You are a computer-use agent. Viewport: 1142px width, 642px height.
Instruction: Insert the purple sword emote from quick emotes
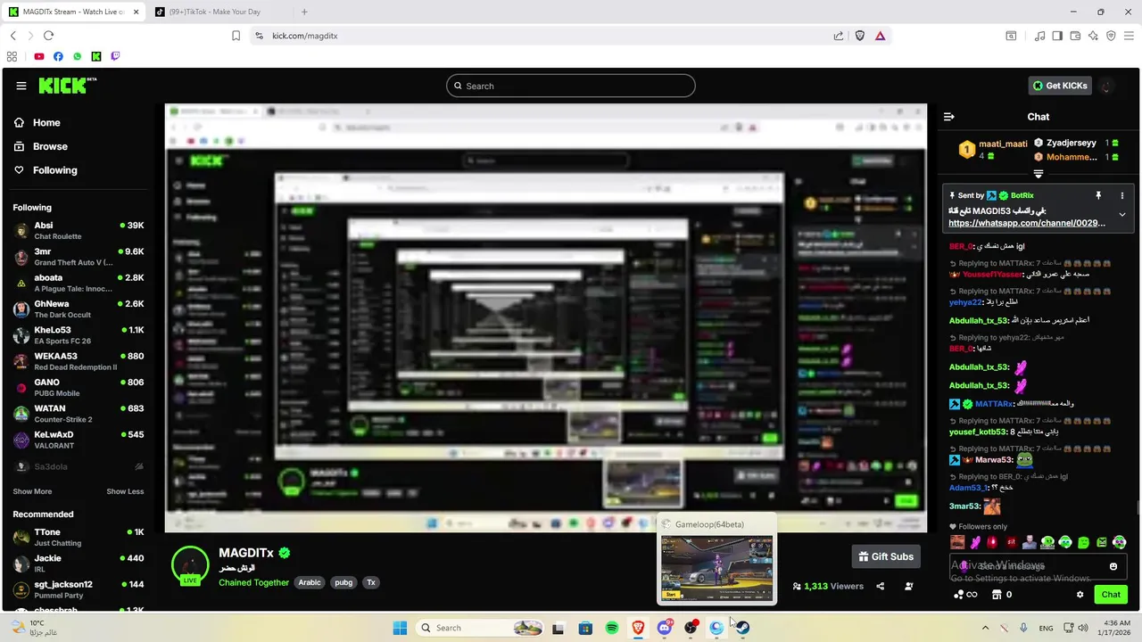975,542
